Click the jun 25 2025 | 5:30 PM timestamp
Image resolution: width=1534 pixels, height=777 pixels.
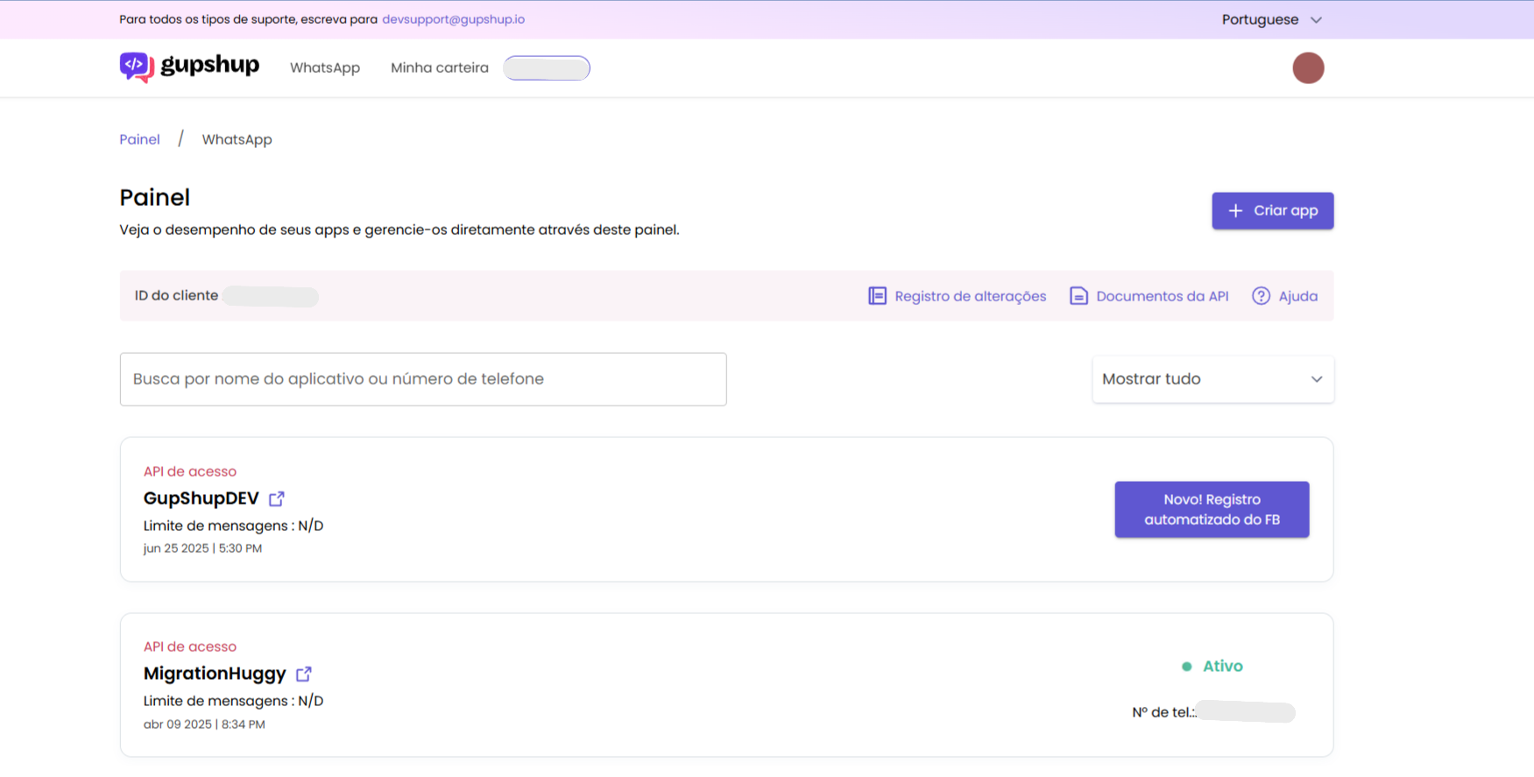(x=202, y=548)
